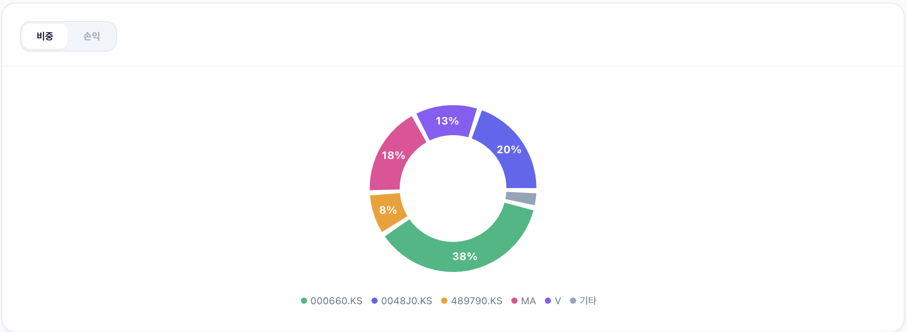Toggle the 0048J0.KS legend label
This screenshot has height=332, width=907.
(406, 301)
